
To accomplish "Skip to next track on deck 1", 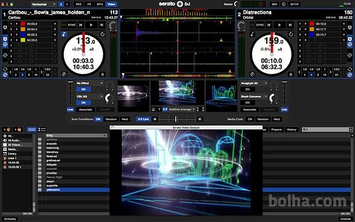I will point(102,25).
